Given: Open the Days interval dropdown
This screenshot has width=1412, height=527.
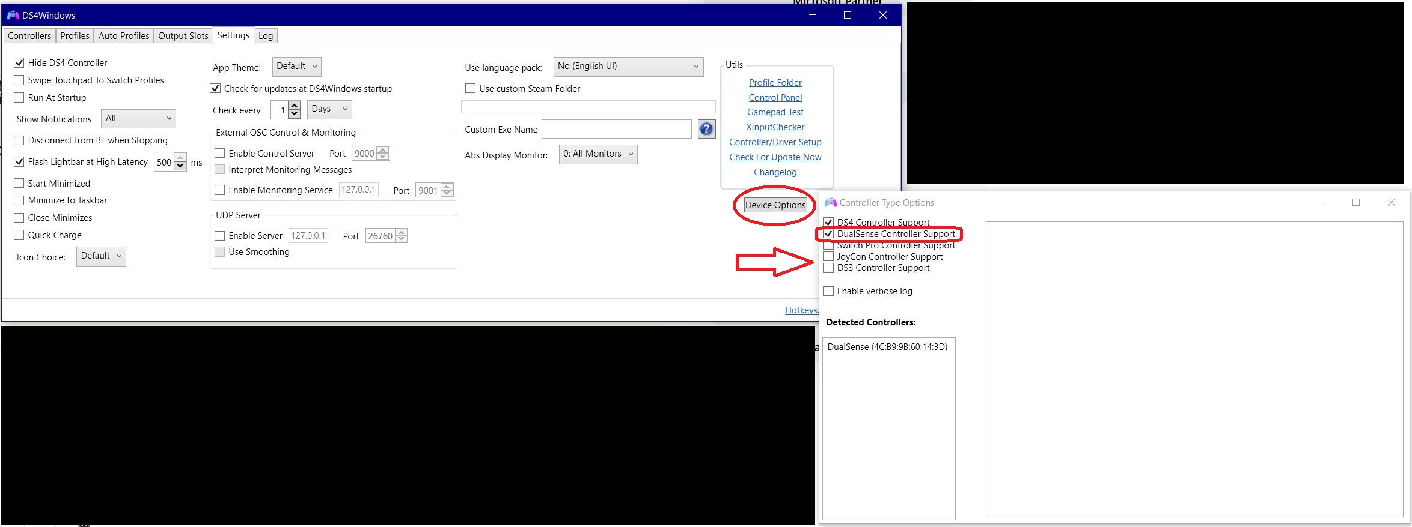Looking at the screenshot, I should coord(329,109).
